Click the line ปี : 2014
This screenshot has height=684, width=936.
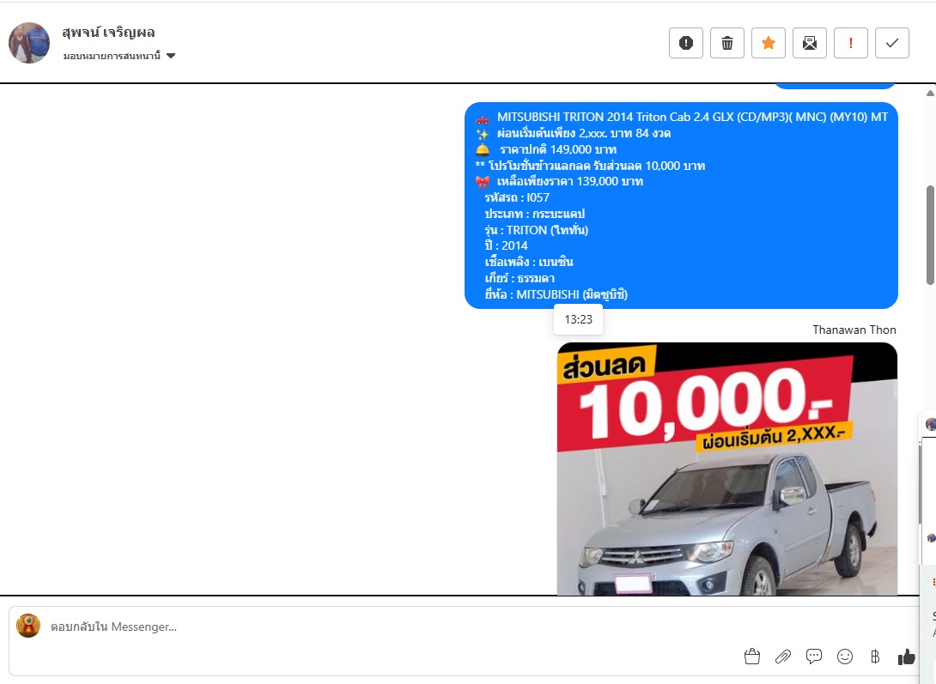(506, 245)
